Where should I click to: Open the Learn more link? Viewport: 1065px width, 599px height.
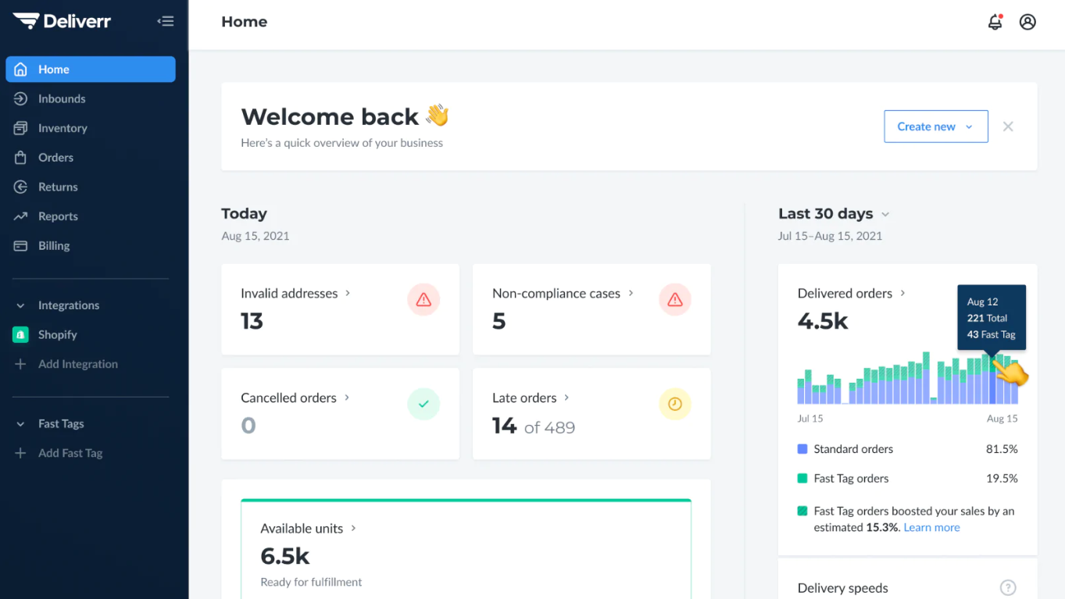[x=931, y=527]
